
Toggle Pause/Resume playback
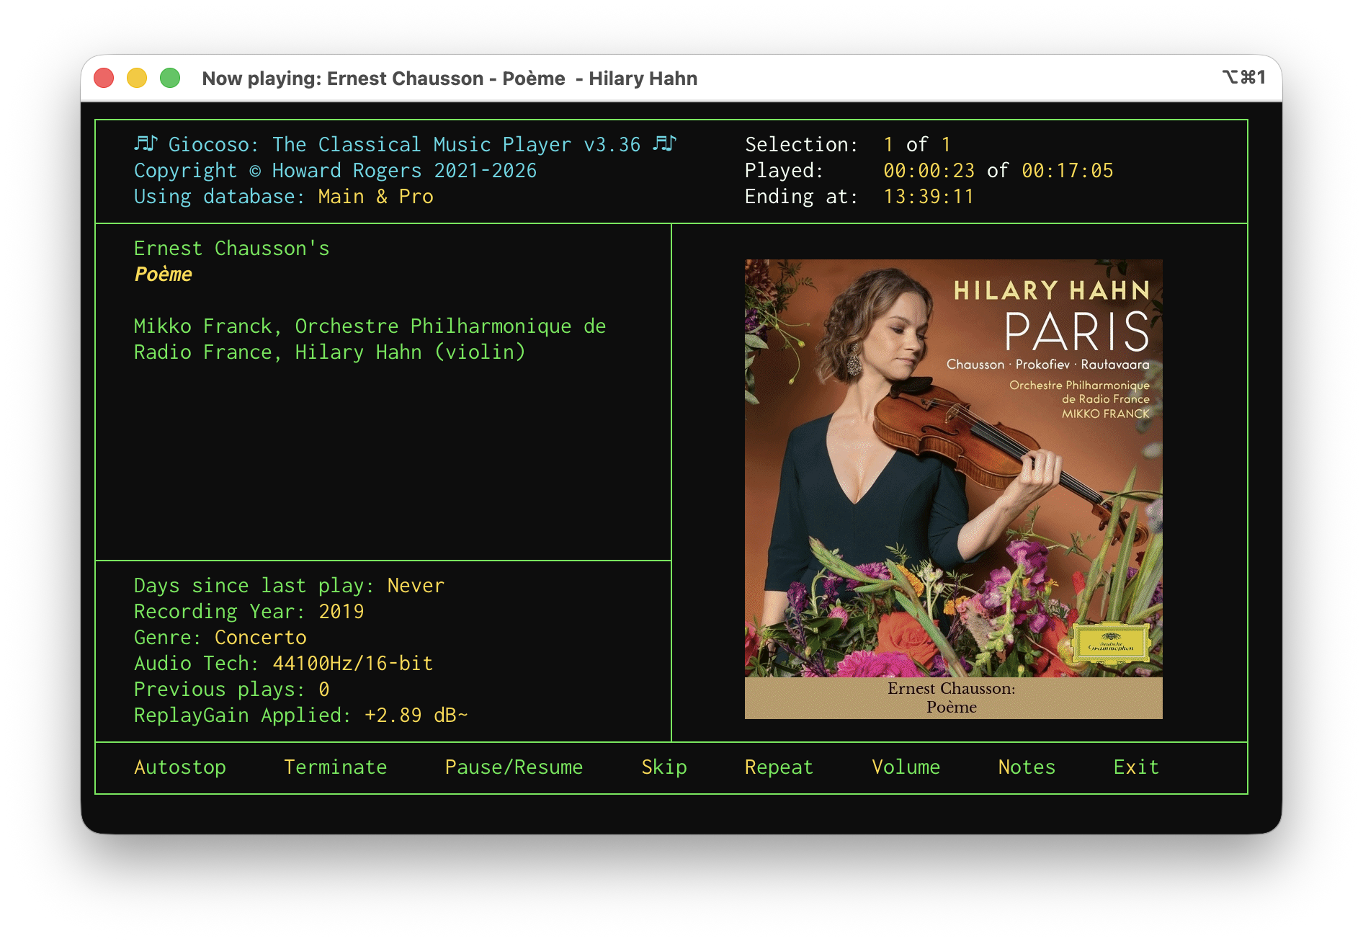coord(514,767)
